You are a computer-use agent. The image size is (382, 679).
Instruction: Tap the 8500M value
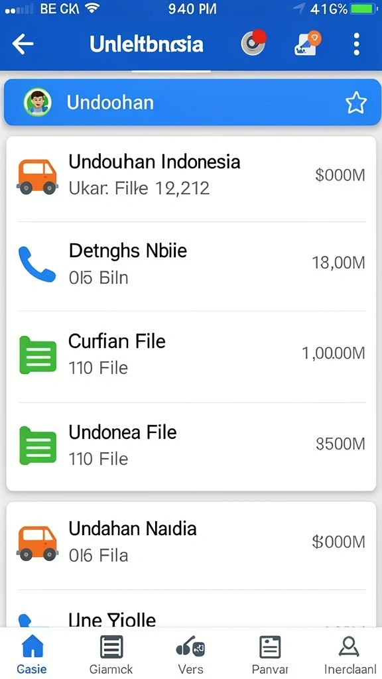pos(340,444)
